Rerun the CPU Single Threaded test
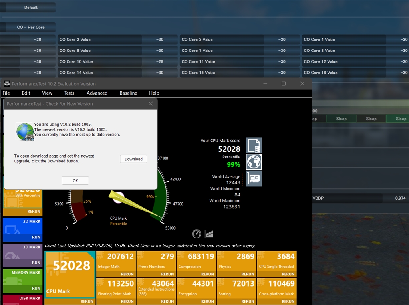This screenshot has height=305, width=409. coord(288,274)
